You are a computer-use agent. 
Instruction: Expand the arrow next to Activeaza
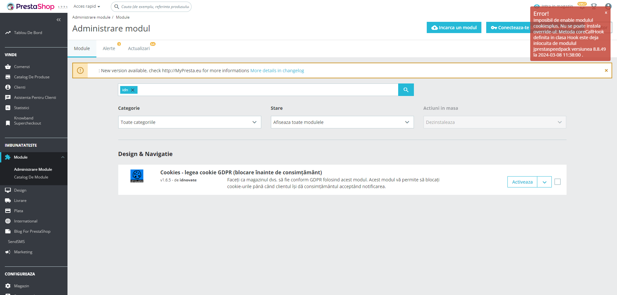point(544,182)
